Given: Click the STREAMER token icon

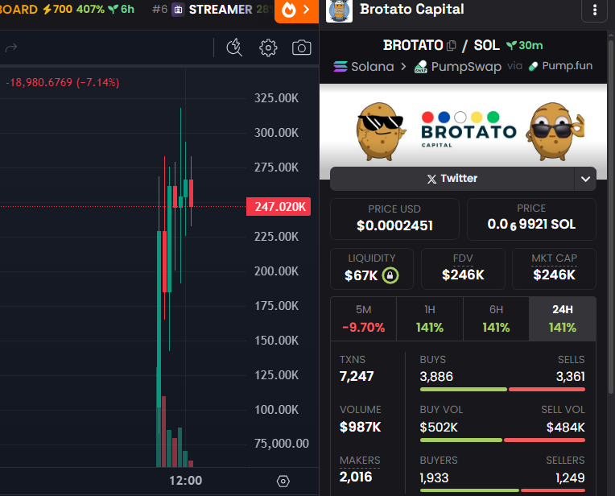Looking at the screenshot, I should (x=178, y=10).
